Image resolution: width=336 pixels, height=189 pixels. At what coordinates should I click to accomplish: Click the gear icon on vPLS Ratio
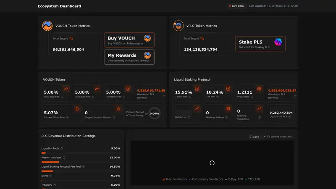259,89
